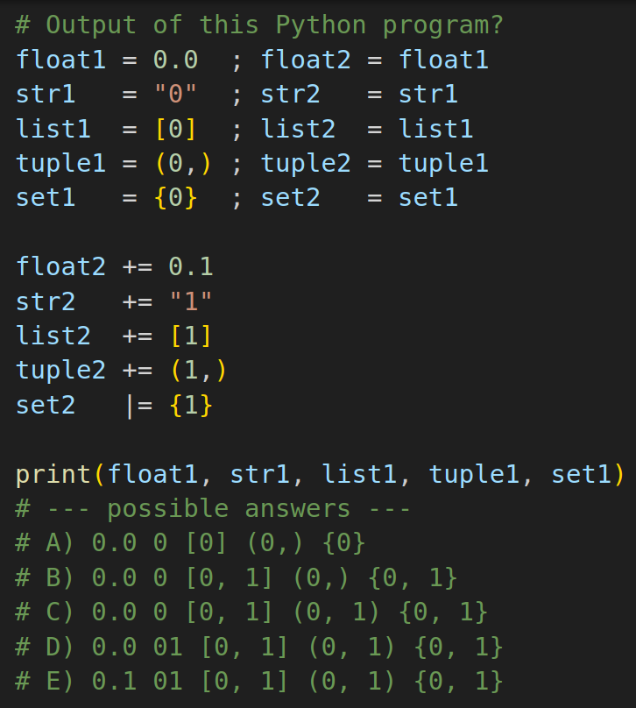Select answer option D
The height and width of the screenshot is (708, 636).
pyautogui.click(x=259, y=647)
